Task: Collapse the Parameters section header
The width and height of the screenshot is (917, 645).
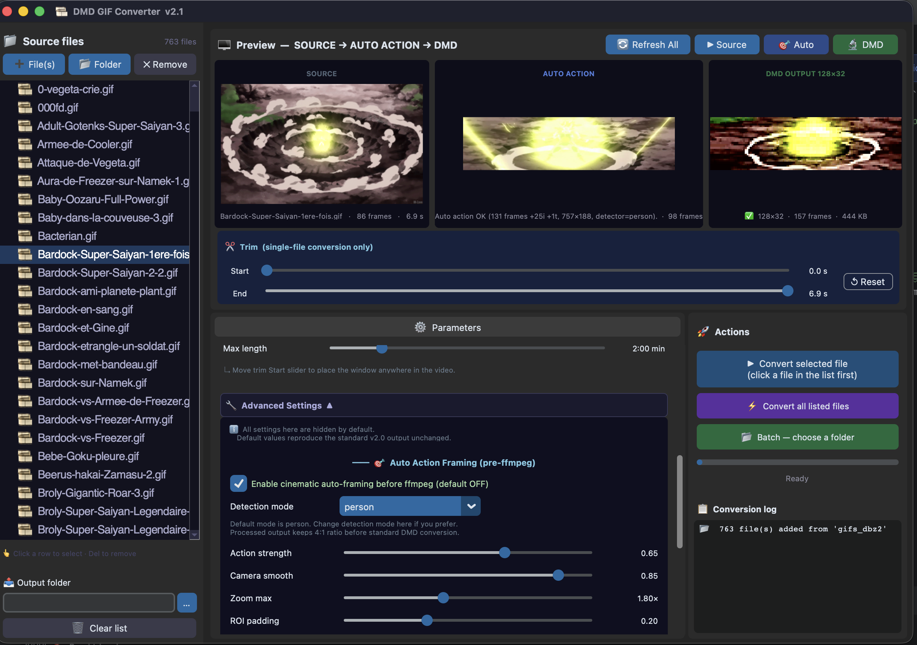Action: coord(447,327)
